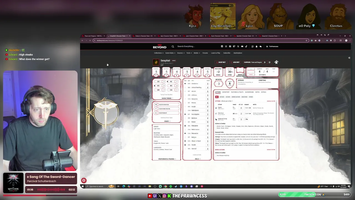The image size is (355, 200).
Task: Expand the Sources dropdown menu
Action: [181, 53]
